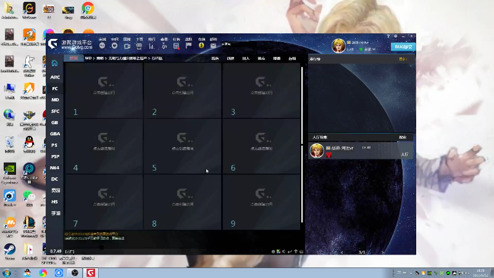Click the up arrow icon in chat bar
494x278 pixels.
(296, 251)
